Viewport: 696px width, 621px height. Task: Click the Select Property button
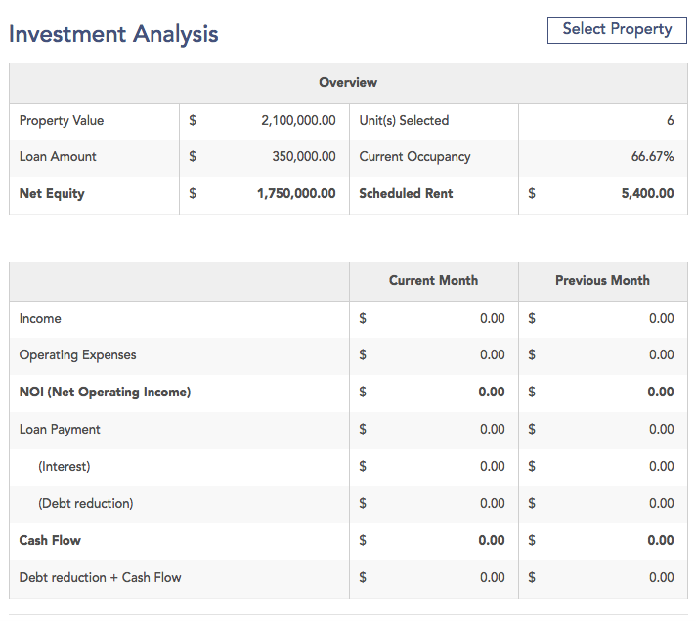tap(617, 29)
